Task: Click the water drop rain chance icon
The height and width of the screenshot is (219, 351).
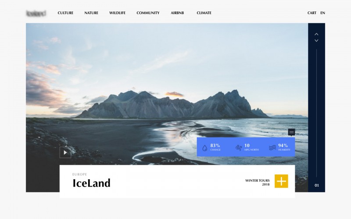Action: click(204, 148)
